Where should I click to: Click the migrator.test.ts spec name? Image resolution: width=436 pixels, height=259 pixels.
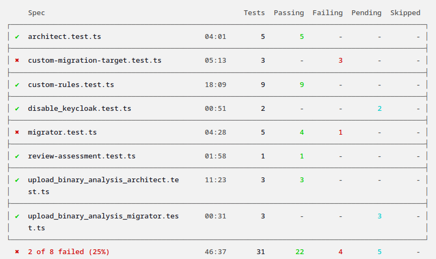(62, 132)
